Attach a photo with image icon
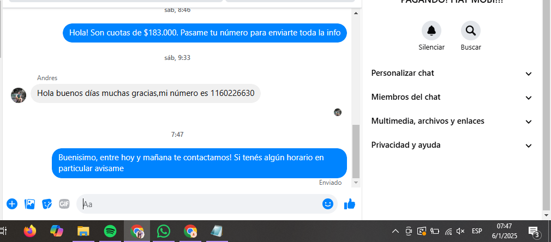Viewport: 551px width, 242px height. [29, 204]
